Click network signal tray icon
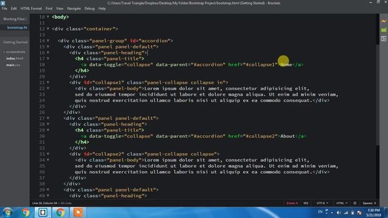Screen dimensions: 388x218 tap(346, 213)
